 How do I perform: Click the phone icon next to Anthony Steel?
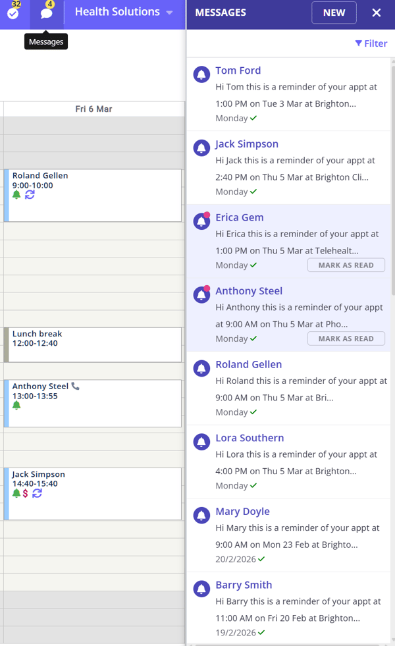point(75,387)
